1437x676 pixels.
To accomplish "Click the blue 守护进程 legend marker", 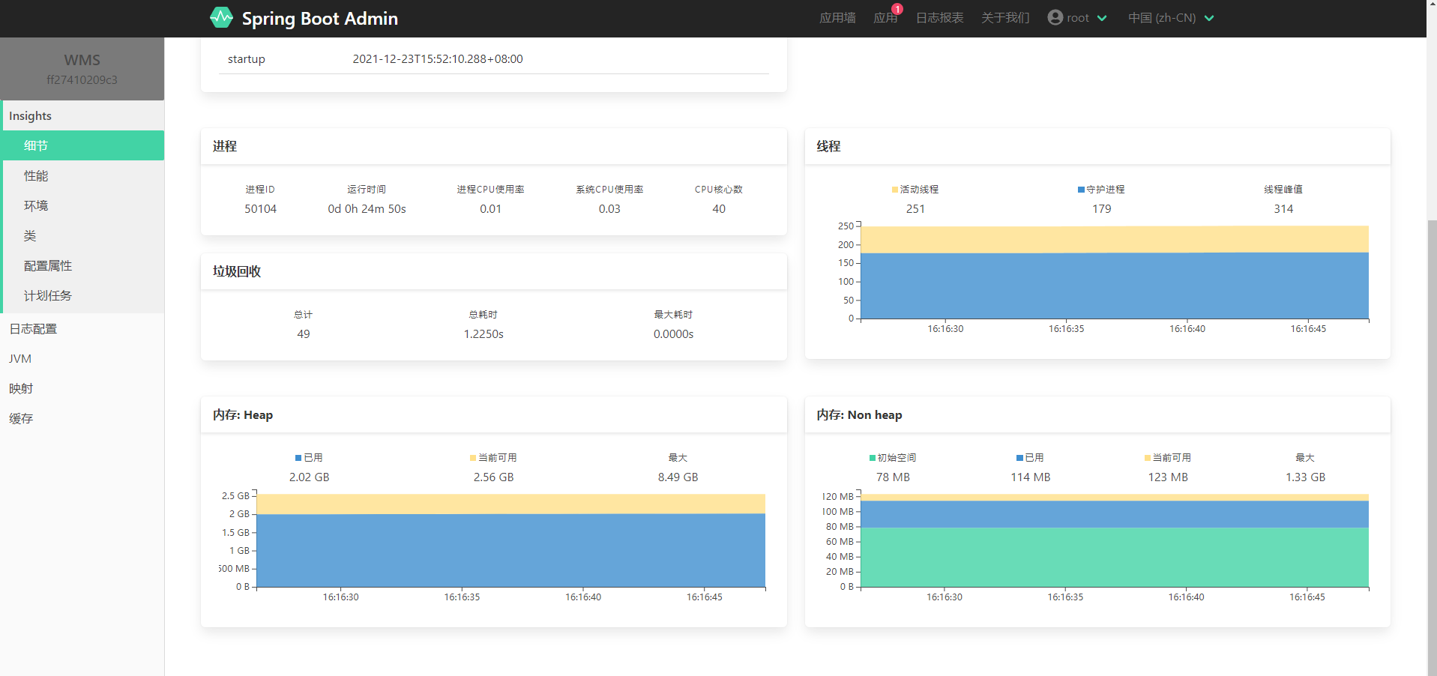I will pyautogui.click(x=1081, y=190).
